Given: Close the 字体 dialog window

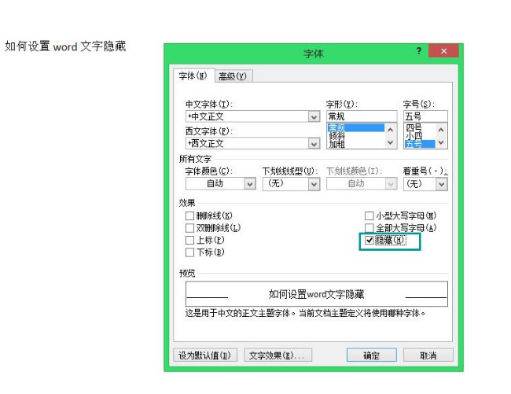Looking at the screenshot, I should pyautogui.click(x=443, y=51).
